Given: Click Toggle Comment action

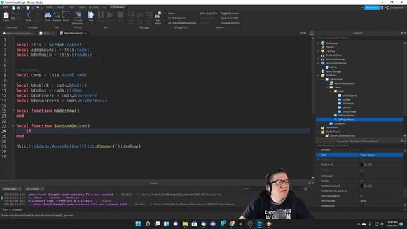Looking at the screenshot, I should point(230,13).
